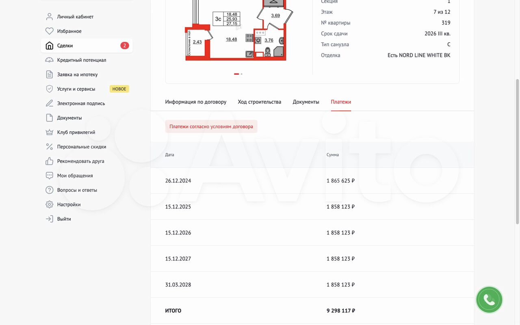Click the crown icon for Клуб привилегий

coord(49,132)
